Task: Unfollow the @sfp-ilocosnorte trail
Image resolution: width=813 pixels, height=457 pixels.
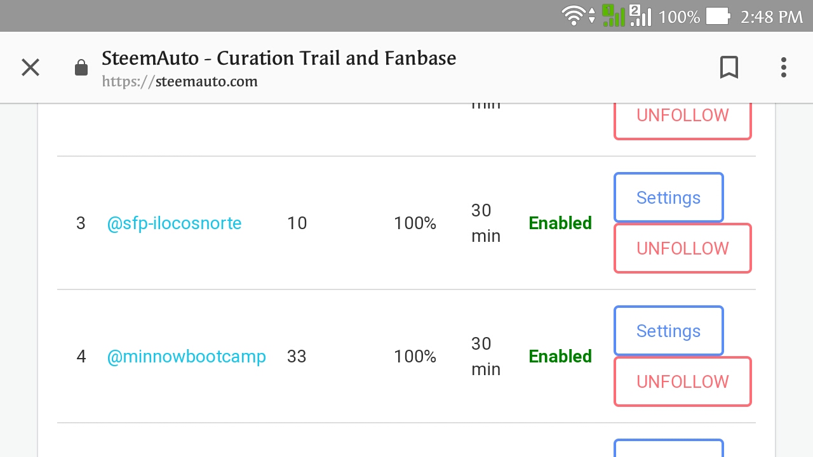Action: tap(683, 248)
